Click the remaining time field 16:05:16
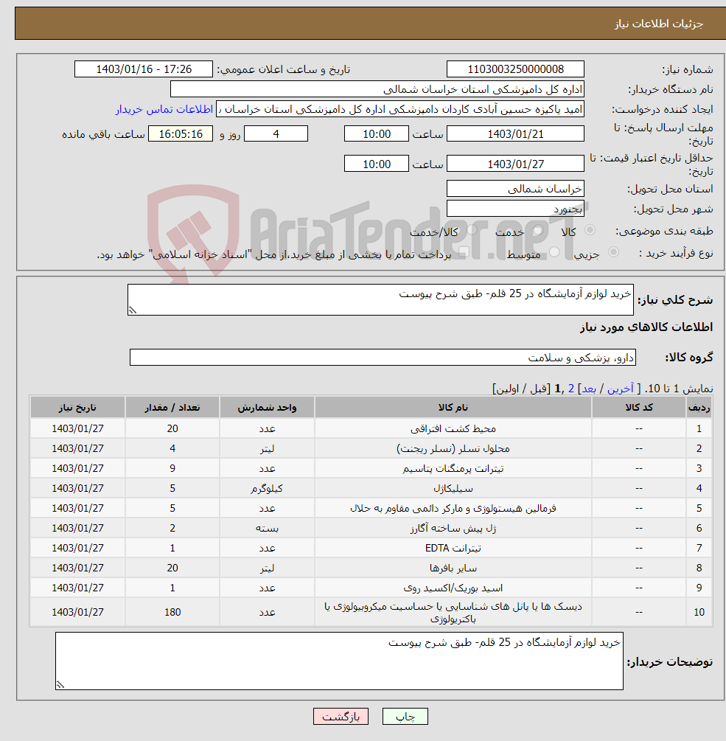This screenshot has height=741, width=726. tap(181, 133)
